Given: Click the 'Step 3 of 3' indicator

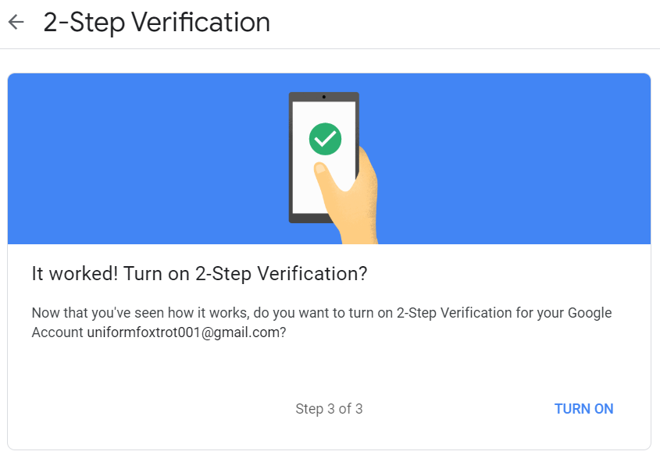Looking at the screenshot, I should [x=329, y=409].
